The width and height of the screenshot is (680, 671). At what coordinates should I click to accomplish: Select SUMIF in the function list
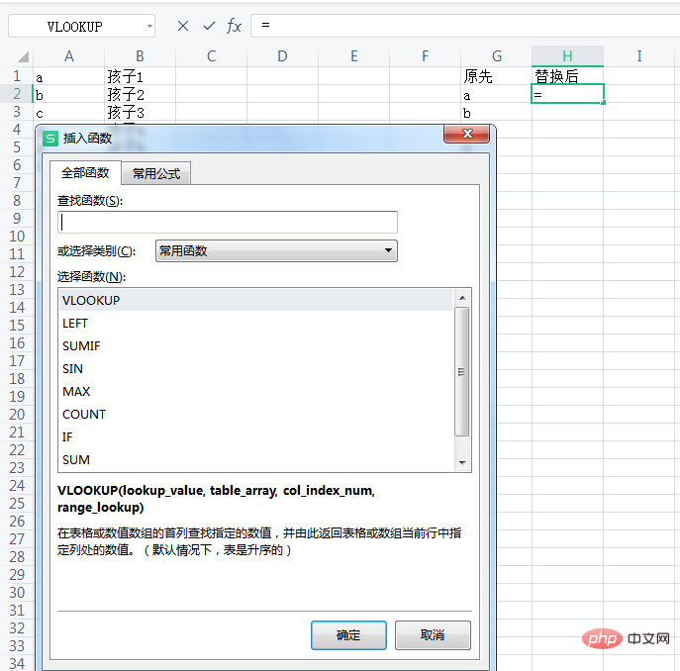[x=255, y=345]
